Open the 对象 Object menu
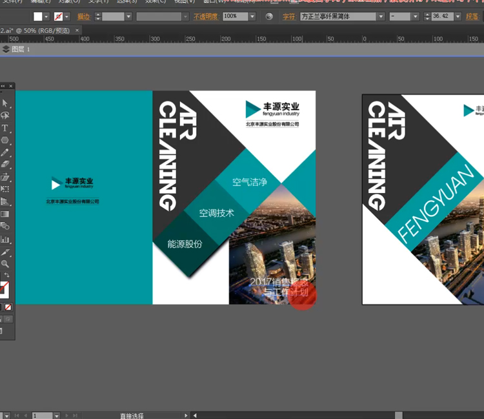484x419 pixels. (69, 1)
